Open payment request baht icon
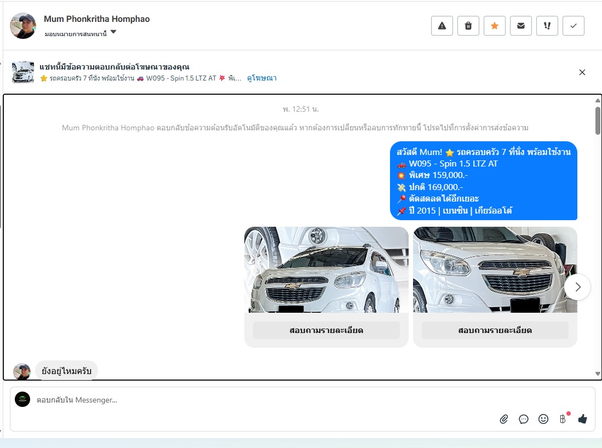Image resolution: width=602 pixels, height=448 pixels. coord(563,419)
